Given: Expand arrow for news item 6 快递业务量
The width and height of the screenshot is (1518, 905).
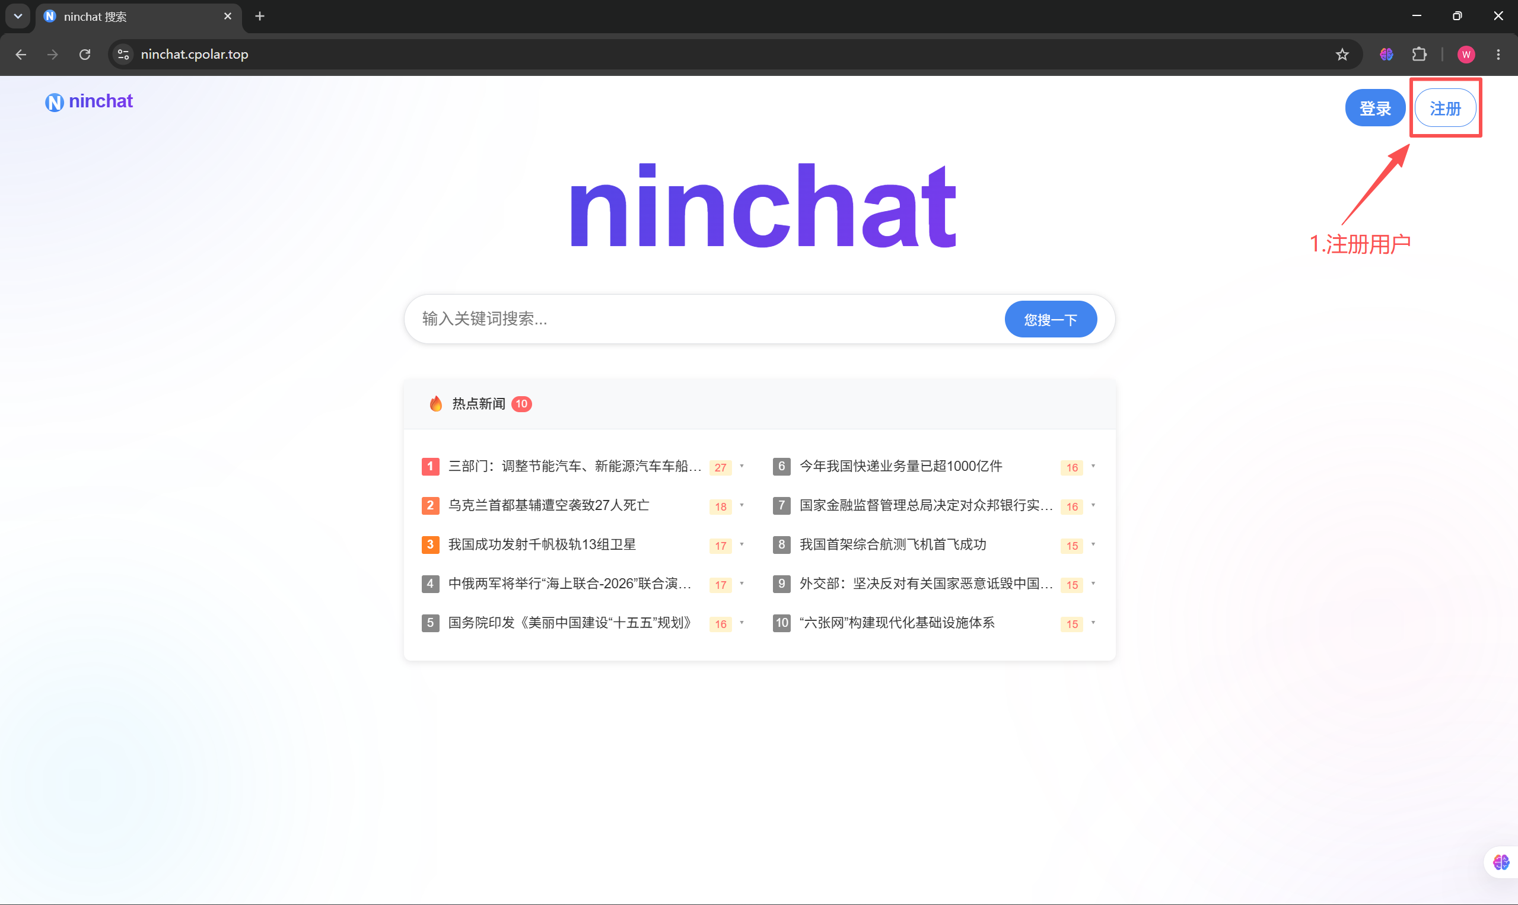Looking at the screenshot, I should coord(1093,467).
